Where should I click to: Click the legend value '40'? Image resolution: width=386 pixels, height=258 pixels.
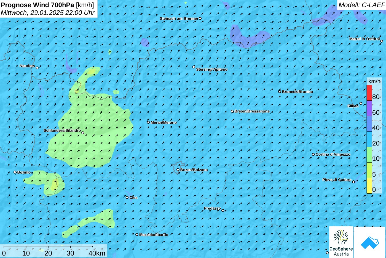pos(376,128)
